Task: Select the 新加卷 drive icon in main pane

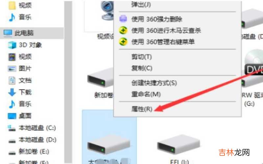Action: pyautogui.click(x=101, y=78)
